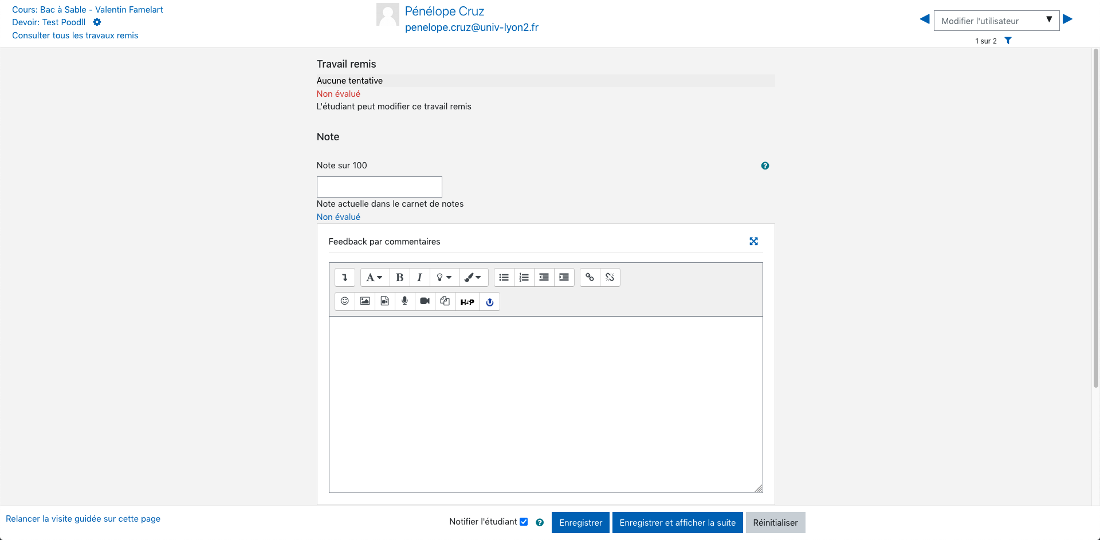Insert an ordered numbered list

[524, 277]
